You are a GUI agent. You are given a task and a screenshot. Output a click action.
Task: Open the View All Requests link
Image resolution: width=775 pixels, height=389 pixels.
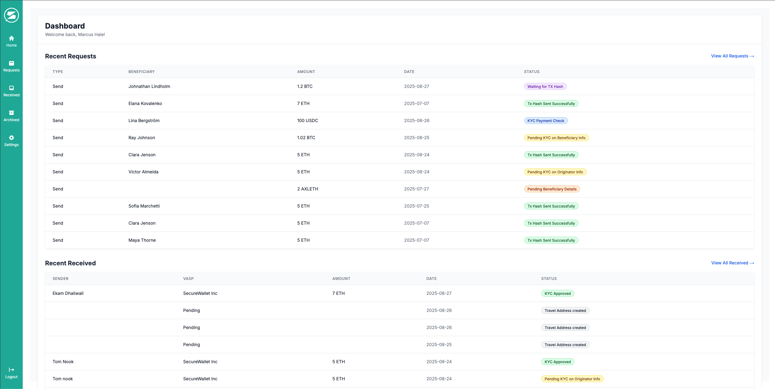(x=730, y=56)
